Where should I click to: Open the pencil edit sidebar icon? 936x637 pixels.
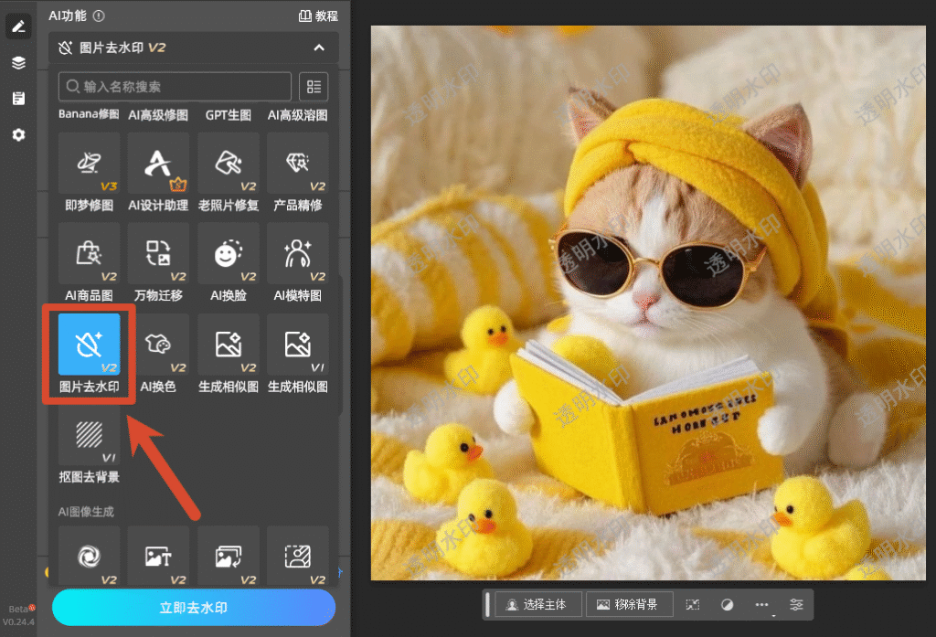(x=18, y=27)
